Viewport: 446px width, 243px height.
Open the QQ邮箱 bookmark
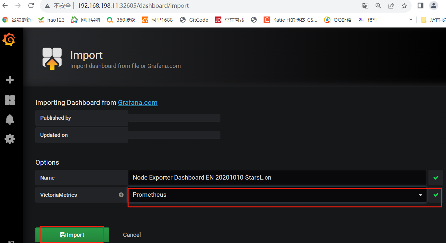coord(338,20)
